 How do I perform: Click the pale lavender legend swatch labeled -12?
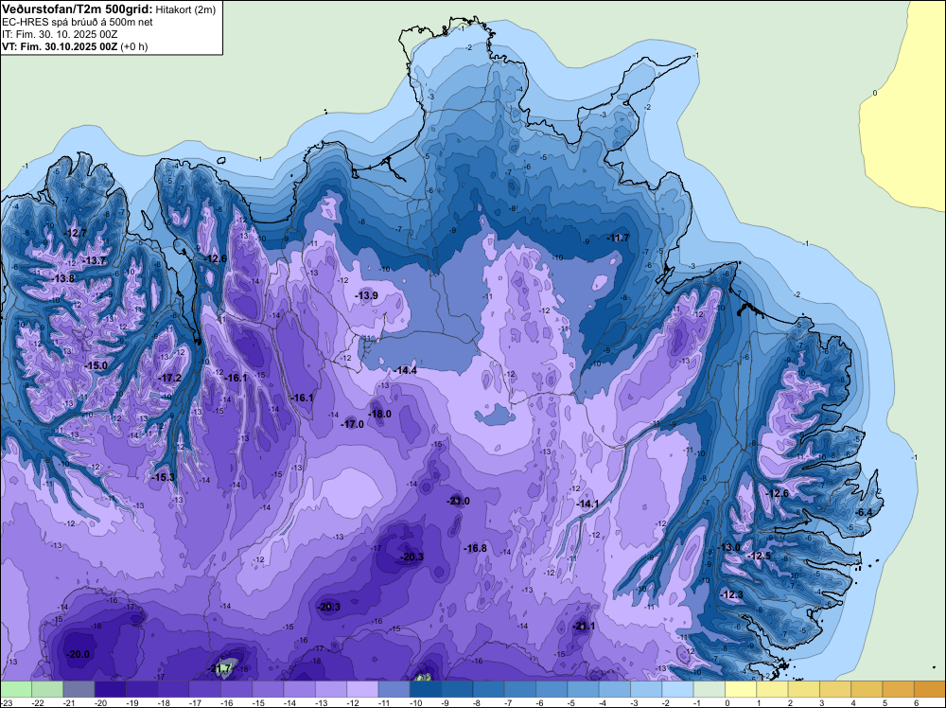tap(362, 689)
